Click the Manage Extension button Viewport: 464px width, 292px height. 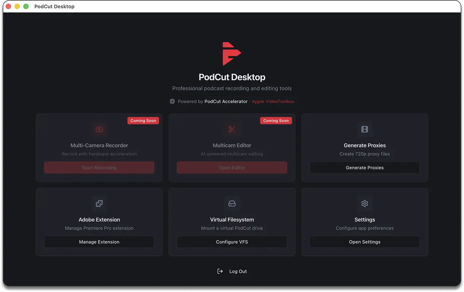point(99,242)
